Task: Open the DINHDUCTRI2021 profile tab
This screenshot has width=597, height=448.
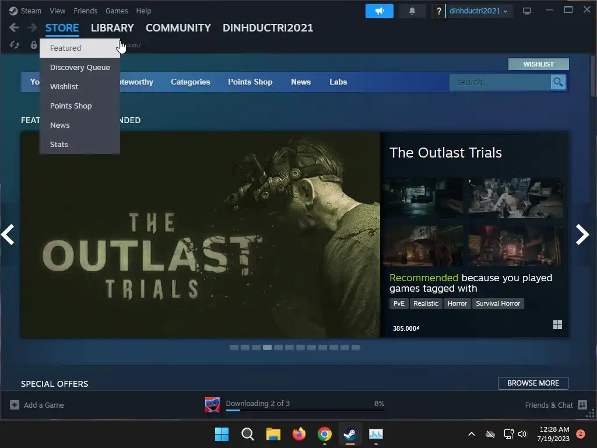Action: click(268, 28)
